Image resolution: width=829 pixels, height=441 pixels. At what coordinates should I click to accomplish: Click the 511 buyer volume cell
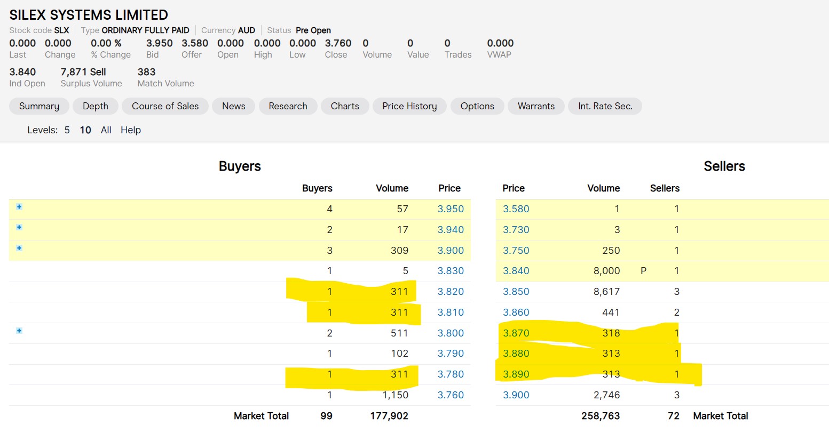[x=399, y=333]
